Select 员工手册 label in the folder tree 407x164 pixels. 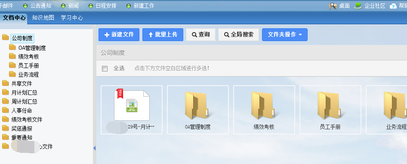coord(28,66)
